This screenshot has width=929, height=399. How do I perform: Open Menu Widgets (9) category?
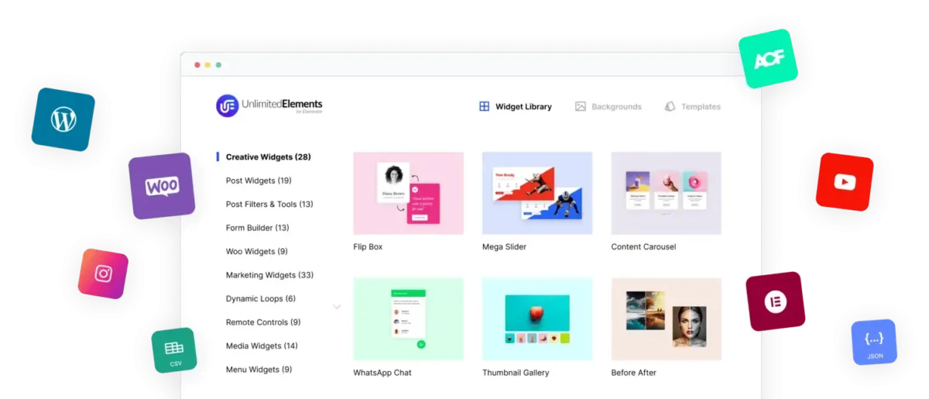pos(259,370)
